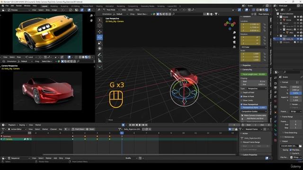
Task: Toggle auto keying record button
Action: pos(123,125)
